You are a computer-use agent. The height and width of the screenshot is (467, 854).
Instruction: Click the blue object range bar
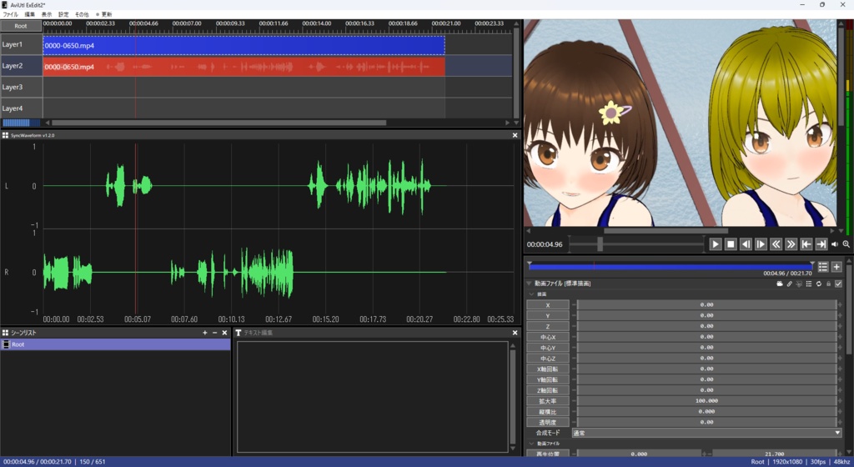[671, 267]
